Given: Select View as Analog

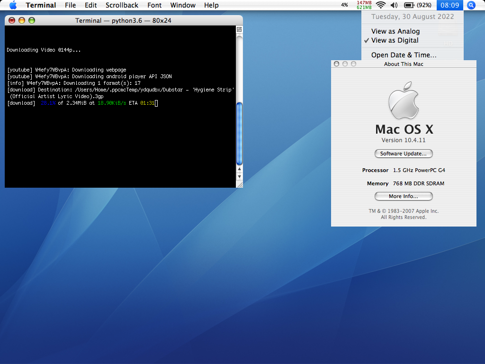Looking at the screenshot, I should [x=413, y=31].
